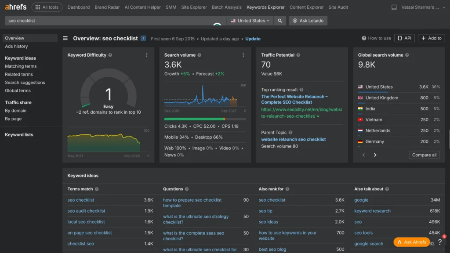This screenshot has height=253, width=450.
Task: Open on page seo checklist keyword
Action: point(90,233)
